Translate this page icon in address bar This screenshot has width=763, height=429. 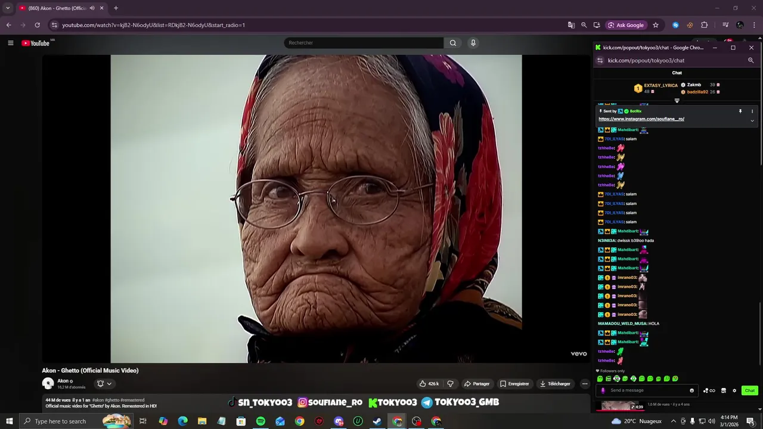[x=571, y=25]
